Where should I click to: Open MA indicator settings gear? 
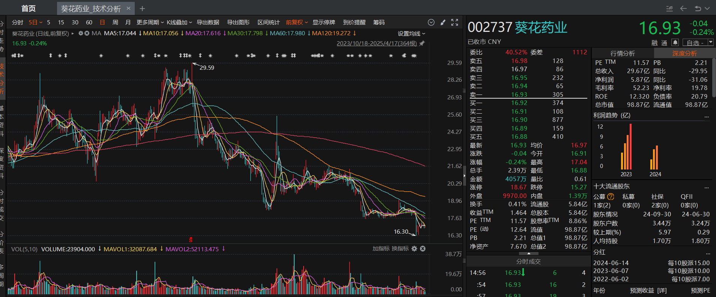[80, 33]
